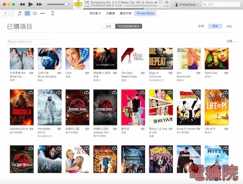Download Interstellar with its cloud icon
The height and width of the screenshot is (184, 243).
[59, 92]
